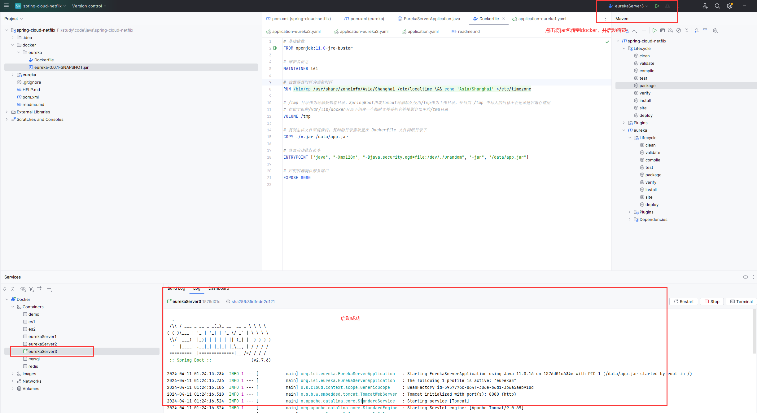This screenshot has width=757, height=413.
Task: Click the sha256:35dfede2d121 image link
Action: [253, 301]
